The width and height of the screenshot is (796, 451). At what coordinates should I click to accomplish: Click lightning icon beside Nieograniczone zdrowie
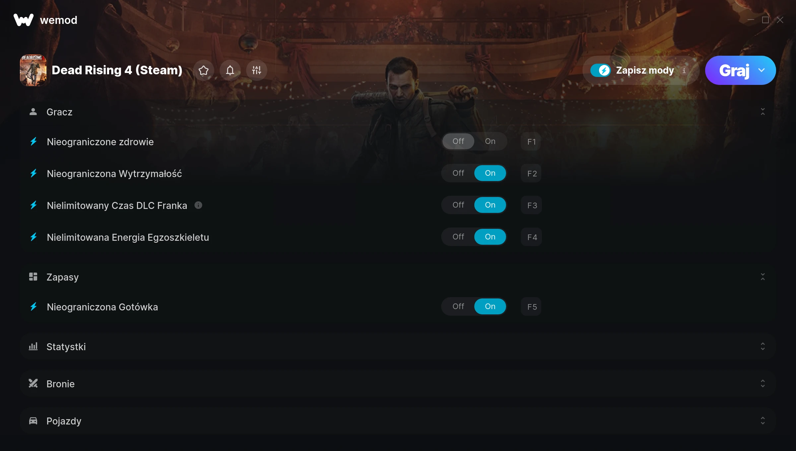tap(33, 142)
